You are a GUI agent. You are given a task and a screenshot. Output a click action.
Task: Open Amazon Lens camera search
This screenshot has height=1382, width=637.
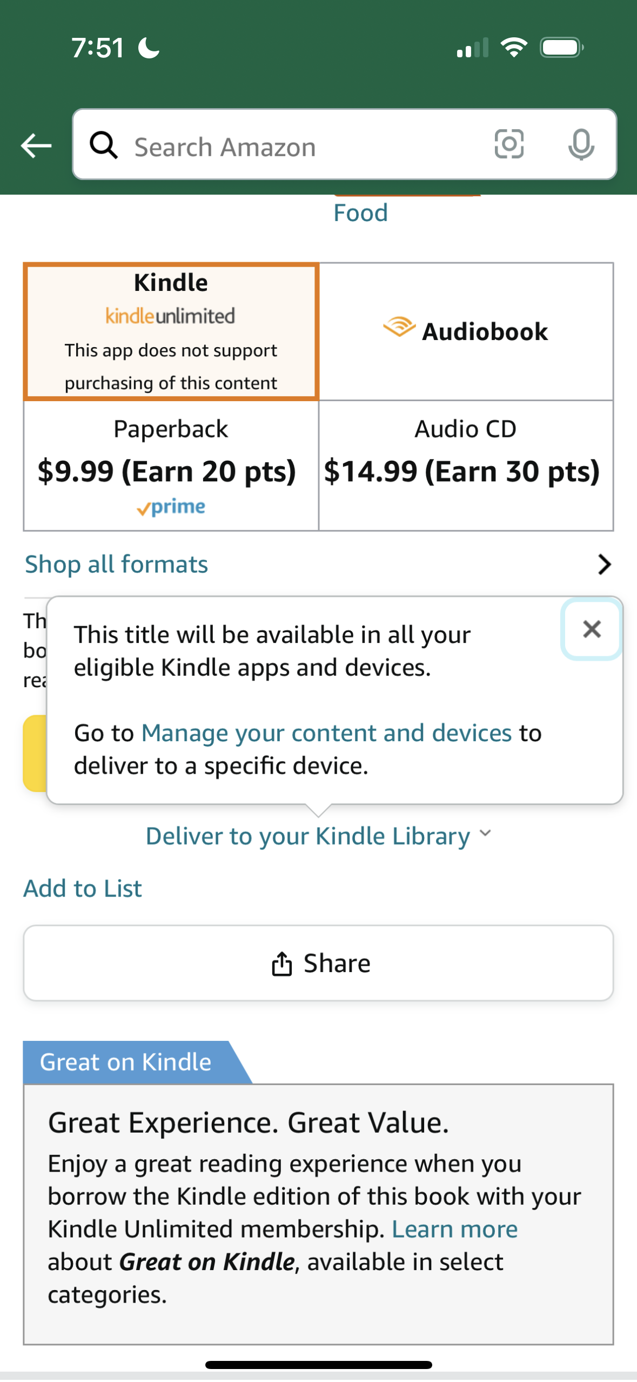509,145
